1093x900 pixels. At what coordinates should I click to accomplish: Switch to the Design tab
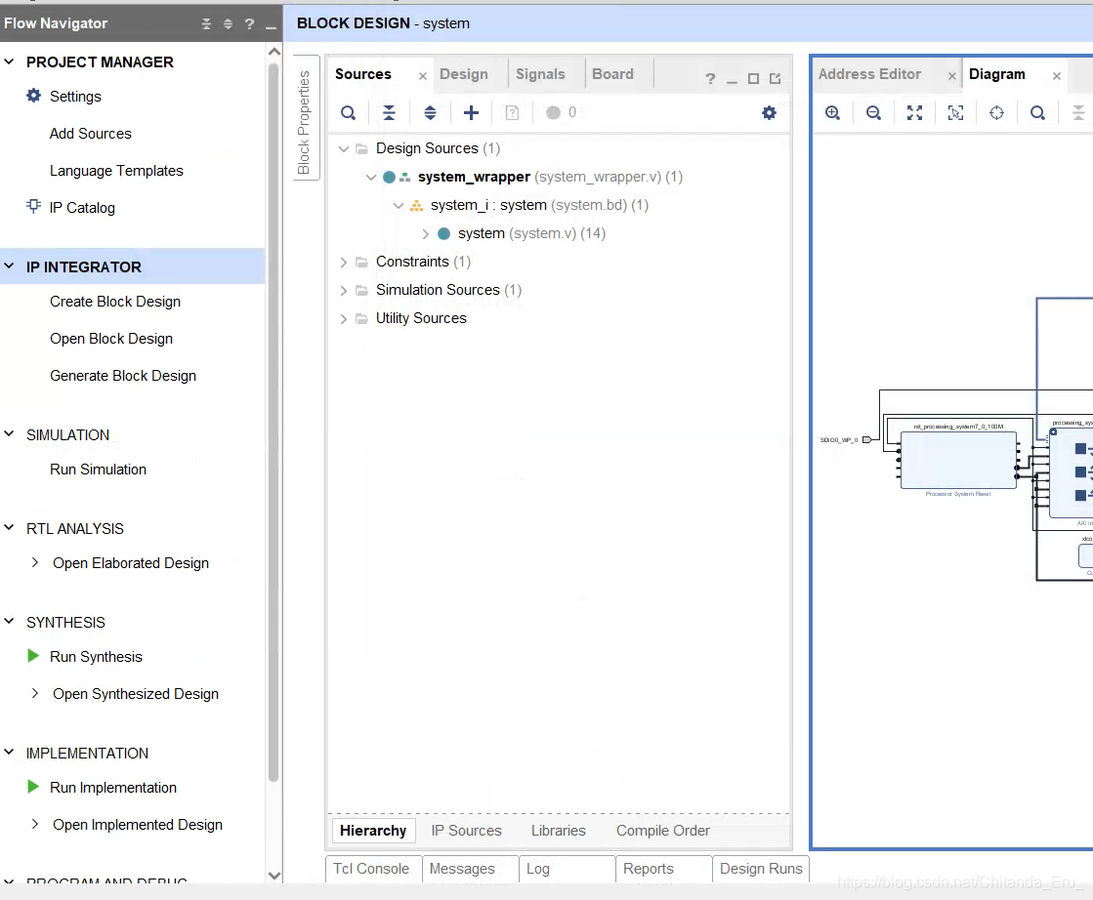pyautogui.click(x=464, y=74)
